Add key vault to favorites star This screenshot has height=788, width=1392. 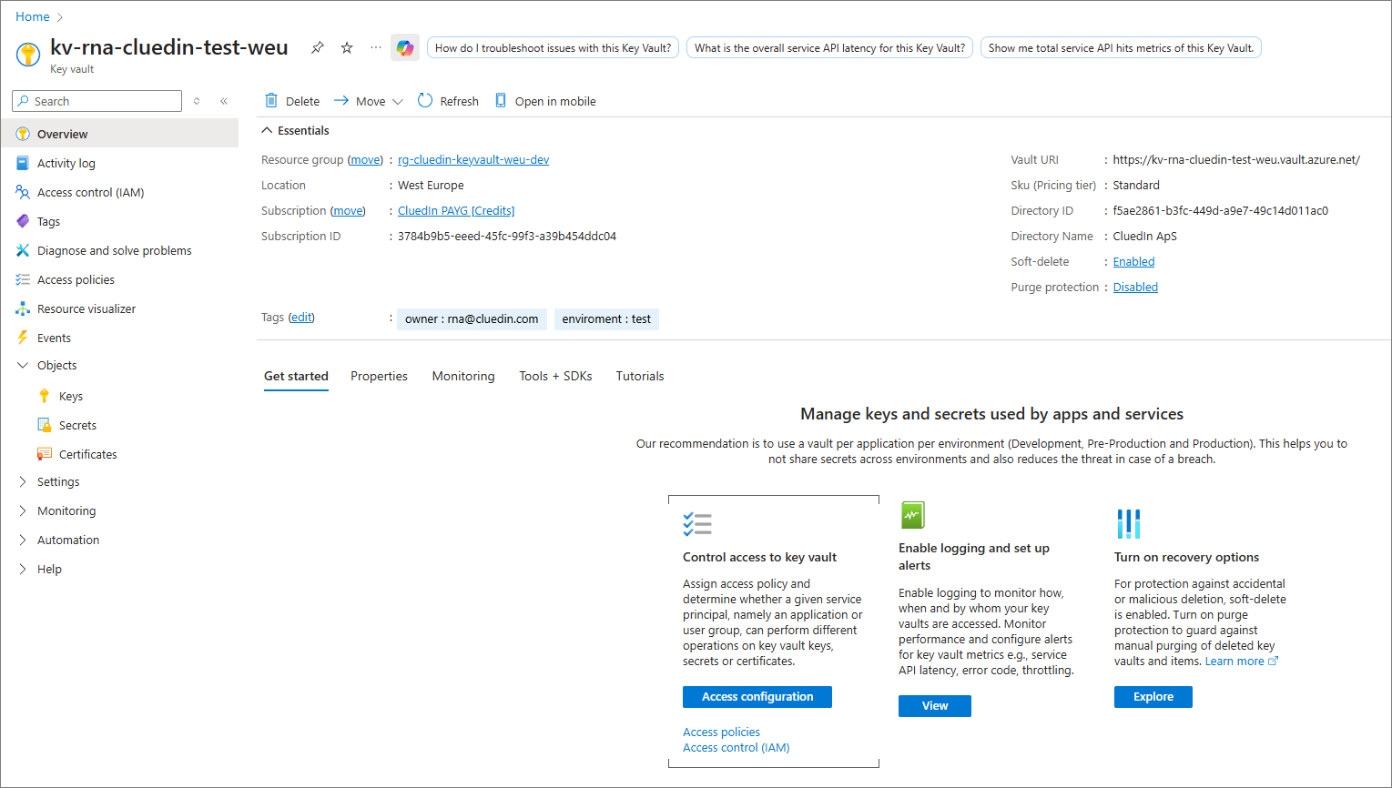tap(347, 47)
